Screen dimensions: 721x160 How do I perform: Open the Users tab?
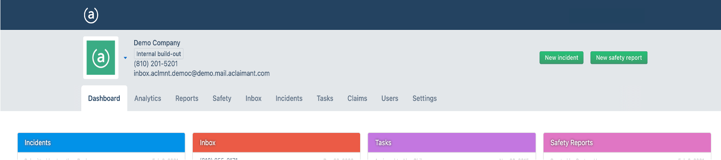pyautogui.click(x=390, y=98)
